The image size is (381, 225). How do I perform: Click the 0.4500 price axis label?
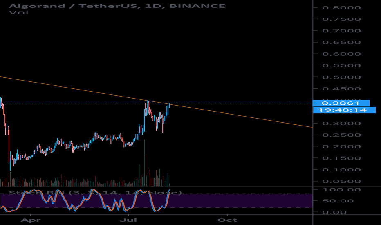(x=341, y=89)
